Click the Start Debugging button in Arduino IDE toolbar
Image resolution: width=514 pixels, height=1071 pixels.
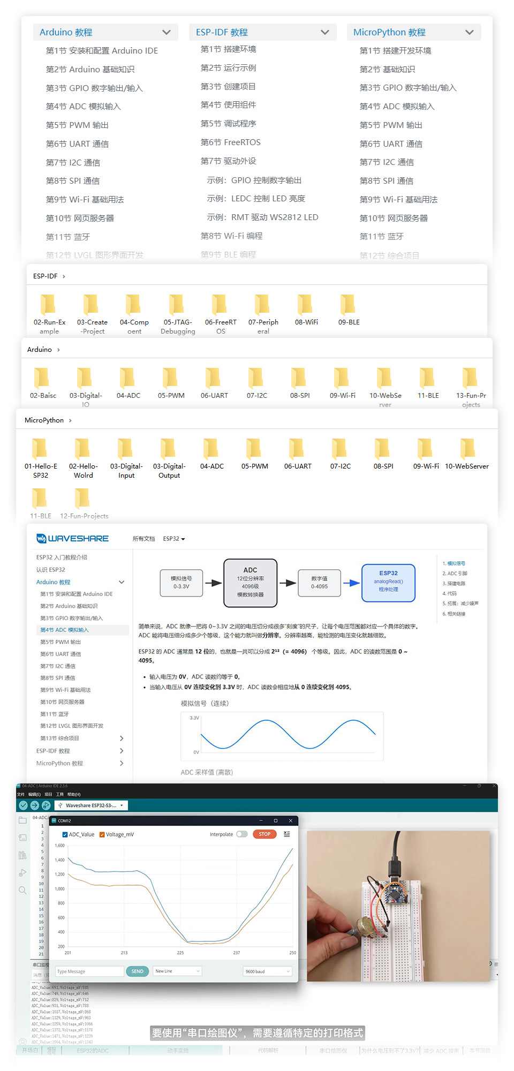[x=46, y=805]
